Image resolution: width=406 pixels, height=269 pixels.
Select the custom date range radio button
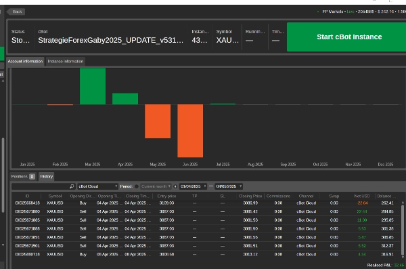coord(175,186)
